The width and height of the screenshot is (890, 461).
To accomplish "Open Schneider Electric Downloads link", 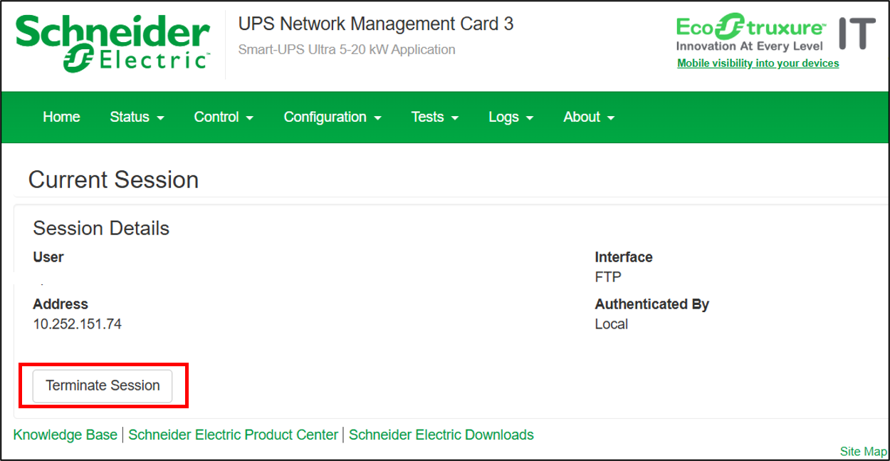I will [x=441, y=435].
